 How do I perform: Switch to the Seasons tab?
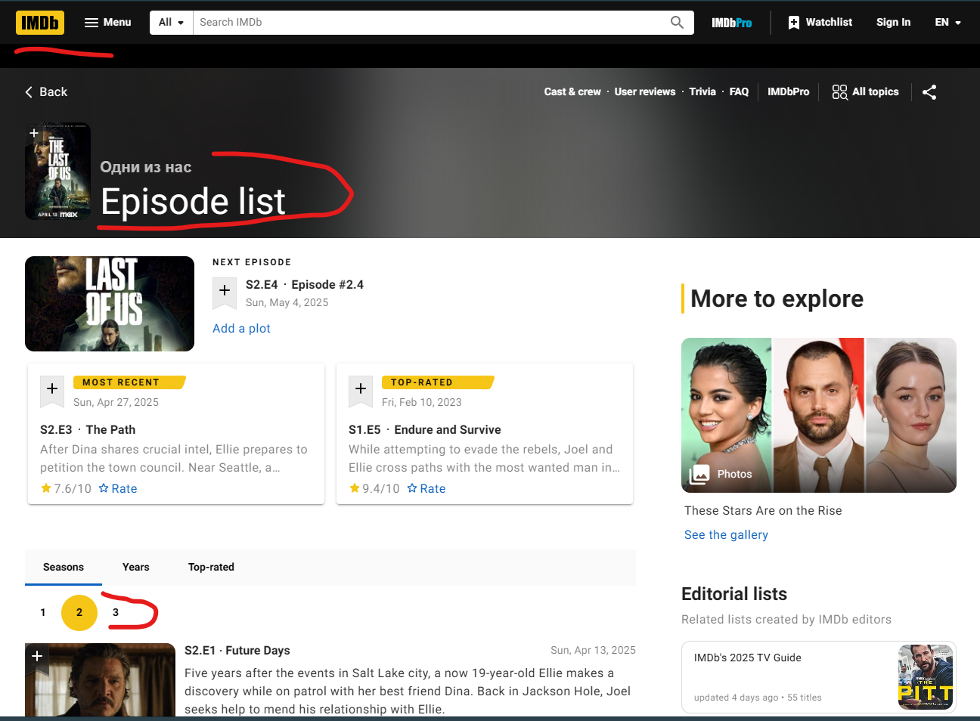[x=64, y=567]
